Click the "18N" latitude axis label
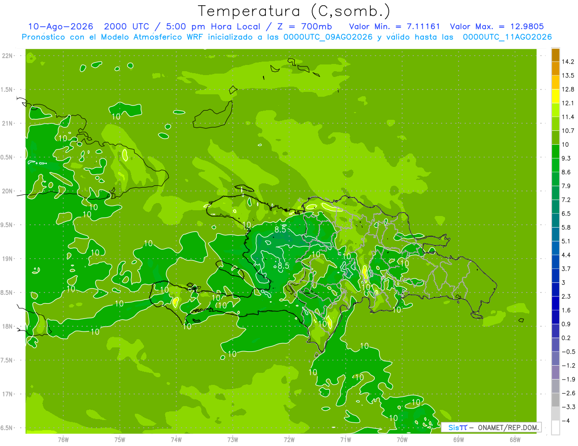Image resolution: width=578 pixels, height=446 pixels. (x=8, y=327)
